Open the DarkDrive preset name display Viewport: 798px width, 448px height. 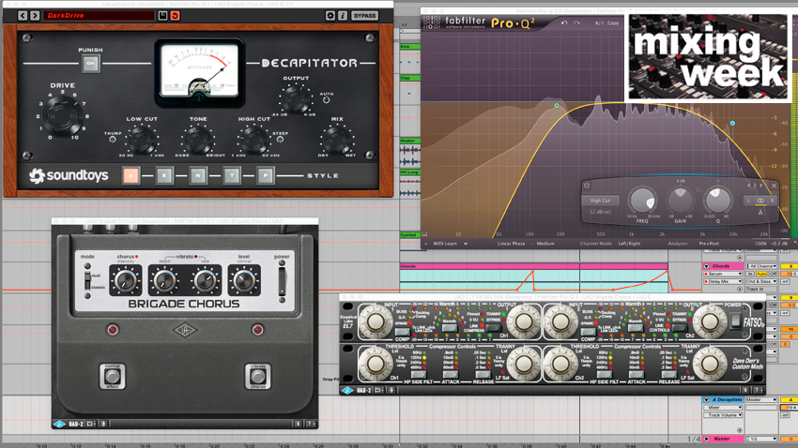coord(99,16)
